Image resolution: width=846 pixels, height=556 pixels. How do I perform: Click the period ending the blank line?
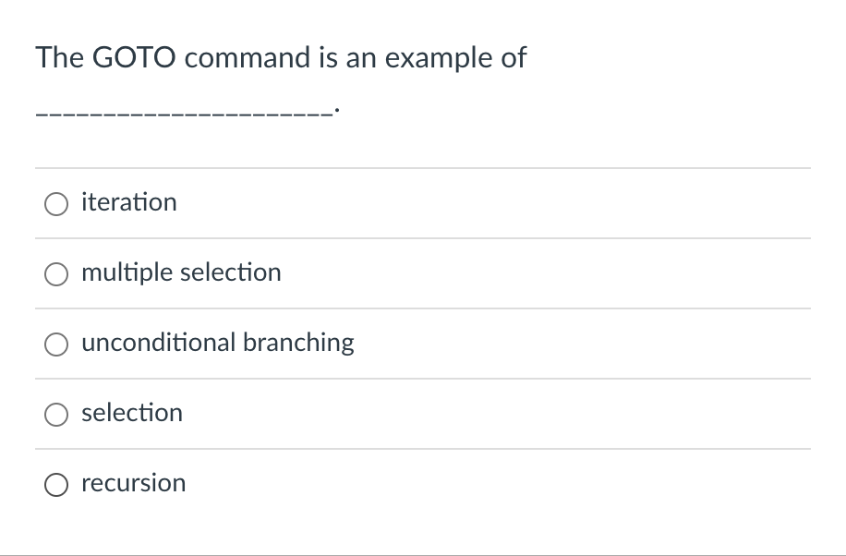pyautogui.click(x=337, y=110)
